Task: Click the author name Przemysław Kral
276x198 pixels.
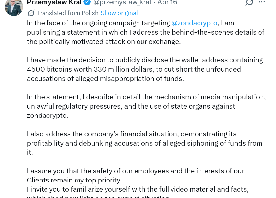Action: tap(54, 3)
